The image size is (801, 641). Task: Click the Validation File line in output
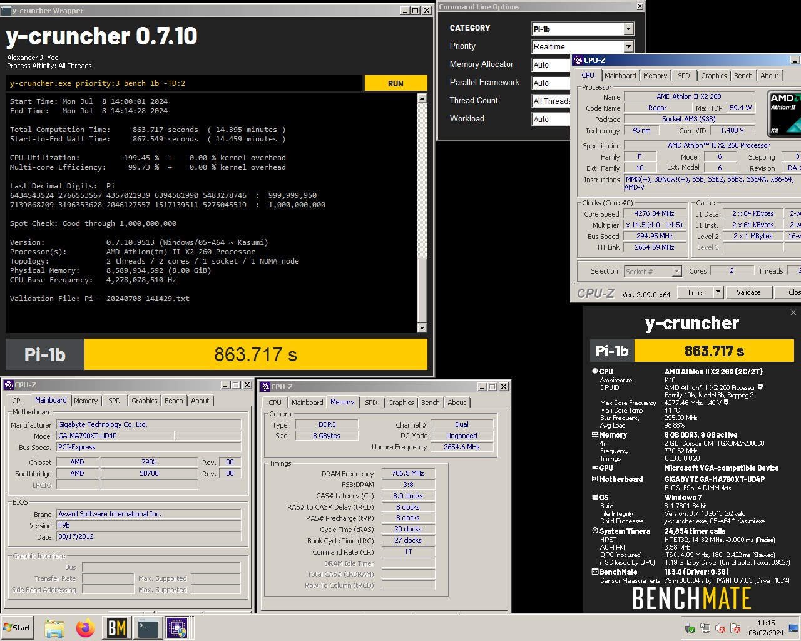coord(99,299)
